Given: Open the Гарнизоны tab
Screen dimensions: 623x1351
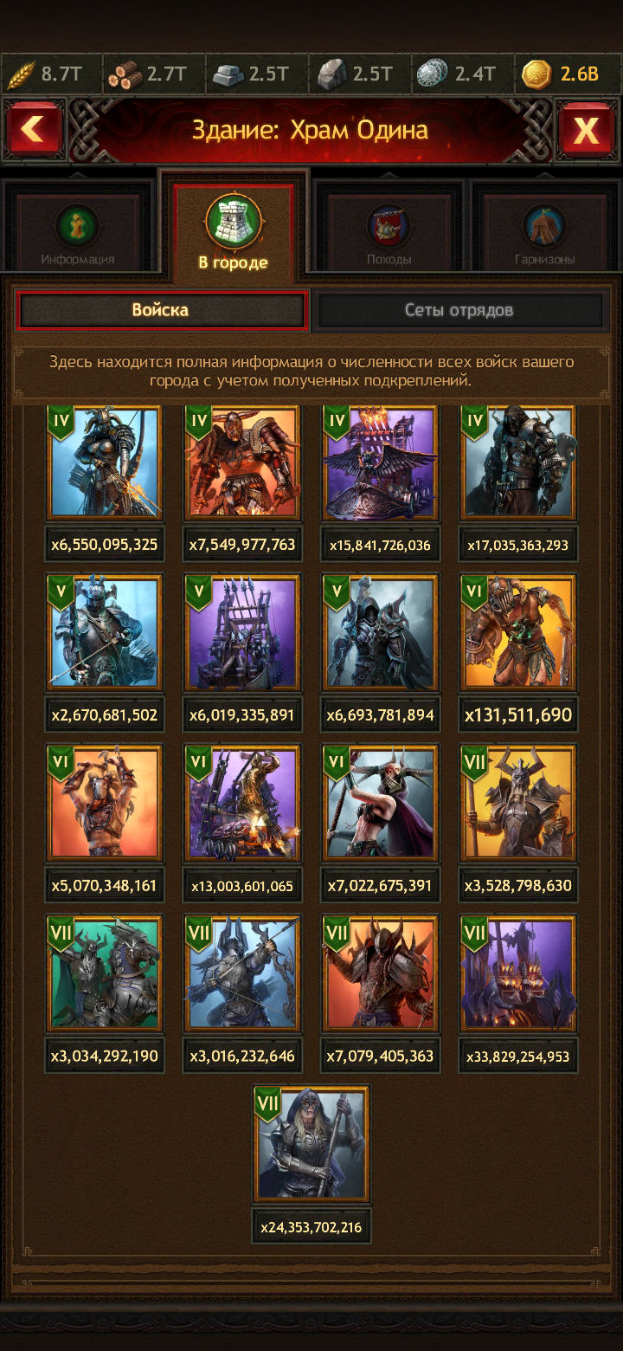Looking at the screenshot, I should pyautogui.click(x=545, y=231).
